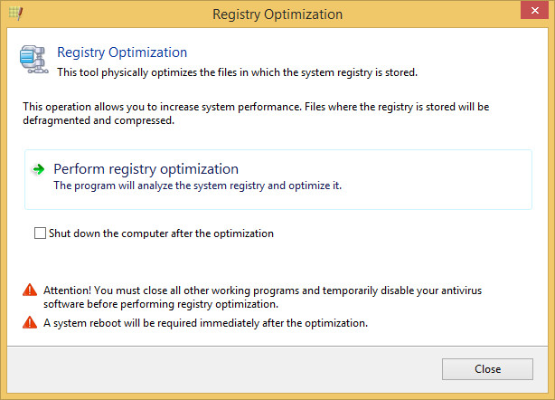Screen dimensions: 555x400
Task: Click the first red warning triangle
Action: pos(30,290)
